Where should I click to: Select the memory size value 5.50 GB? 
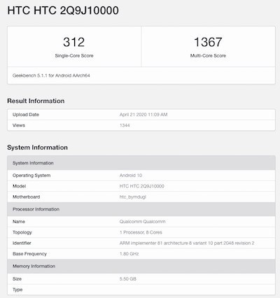point(128,279)
